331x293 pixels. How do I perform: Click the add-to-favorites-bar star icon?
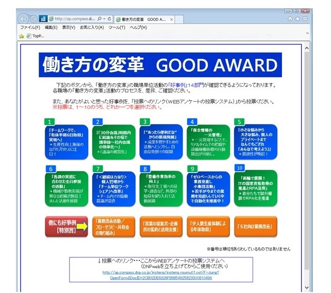(x=21, y=36)
